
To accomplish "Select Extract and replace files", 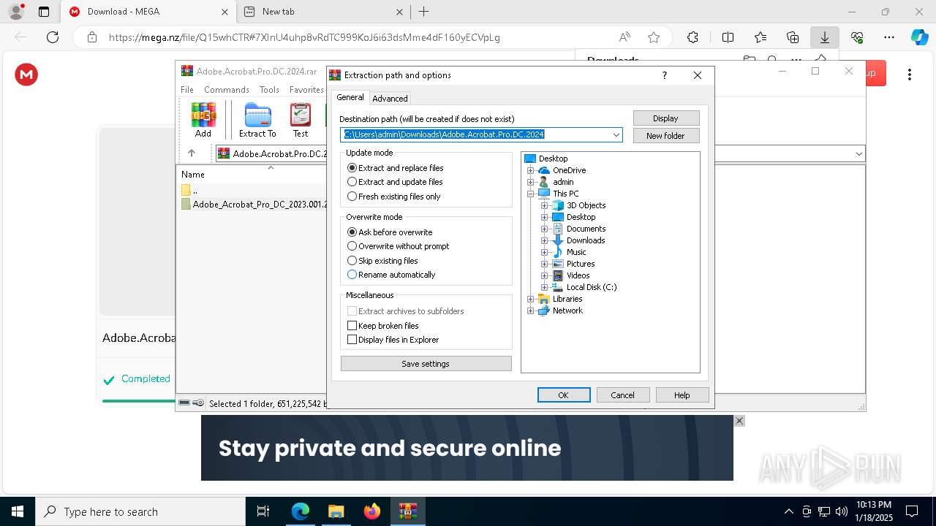I will (396, 168).
